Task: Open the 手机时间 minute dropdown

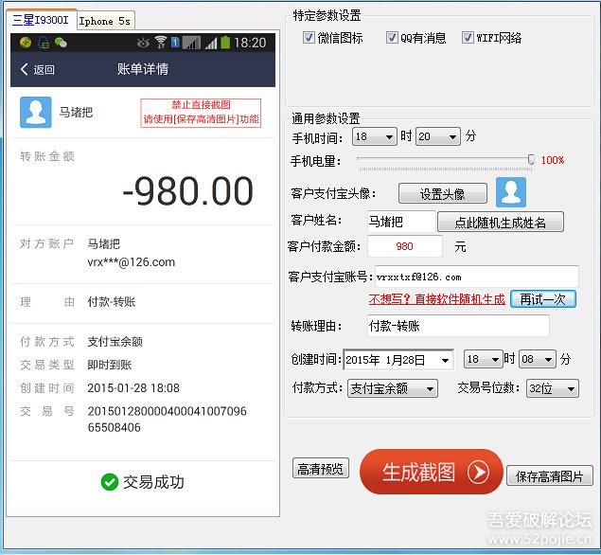Action: tap(437, 136)
